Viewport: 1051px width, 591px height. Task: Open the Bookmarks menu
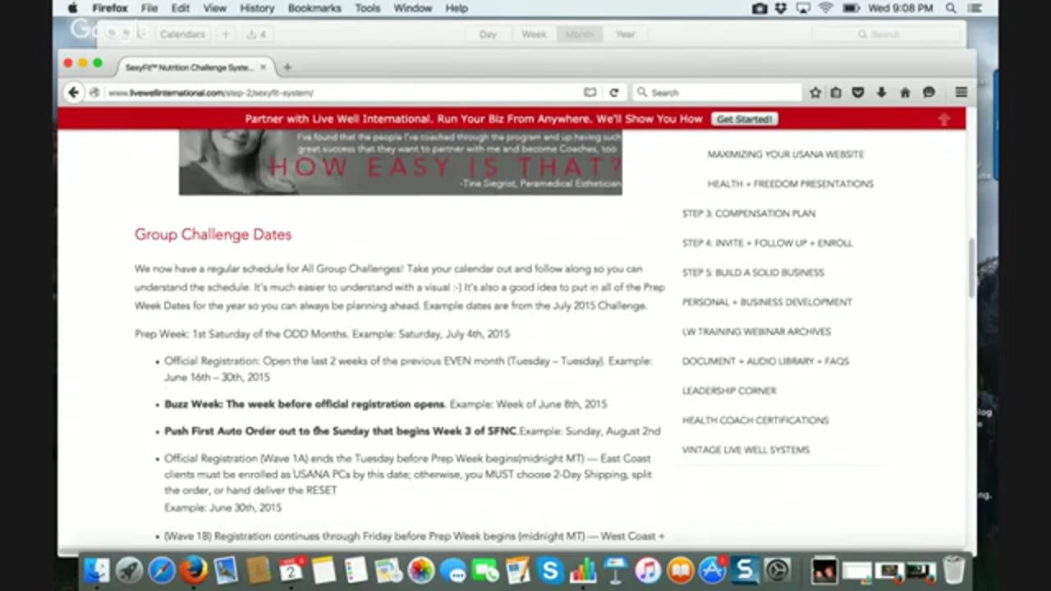pos(314,8)
